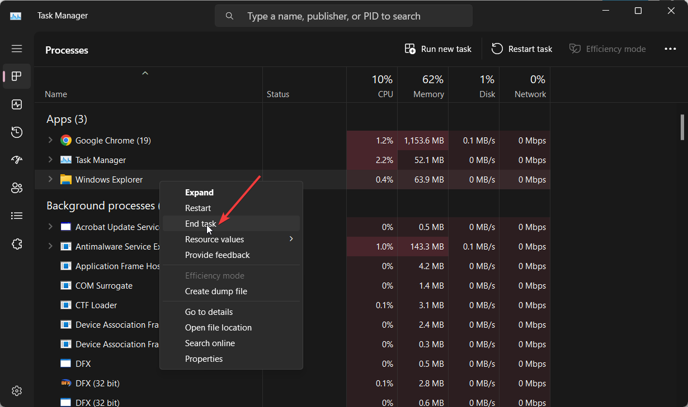
Task: Open the Services puzzle-piece sidebar icon
Action: tap(17, 244)
